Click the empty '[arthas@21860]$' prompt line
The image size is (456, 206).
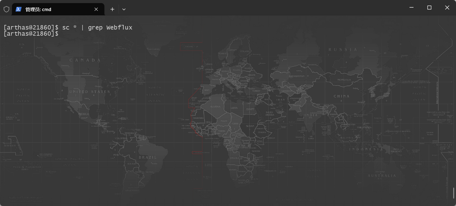point(31,34)
